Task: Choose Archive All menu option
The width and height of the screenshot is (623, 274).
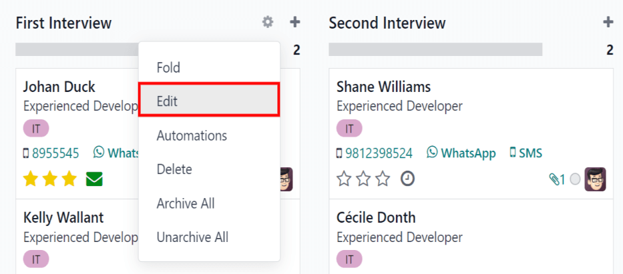Action: (186, 203)
